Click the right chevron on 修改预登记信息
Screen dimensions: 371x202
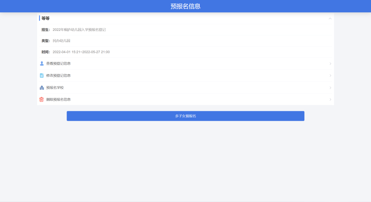330,76
